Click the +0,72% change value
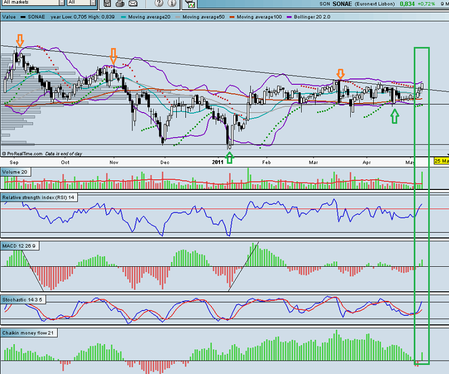This screenshot has height=374, width=449. pyautogui.click(x=426, y=4)
